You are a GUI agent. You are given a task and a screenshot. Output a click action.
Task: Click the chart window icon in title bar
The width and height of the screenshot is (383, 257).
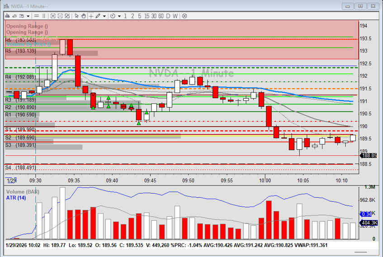click(x=6, y=6)
